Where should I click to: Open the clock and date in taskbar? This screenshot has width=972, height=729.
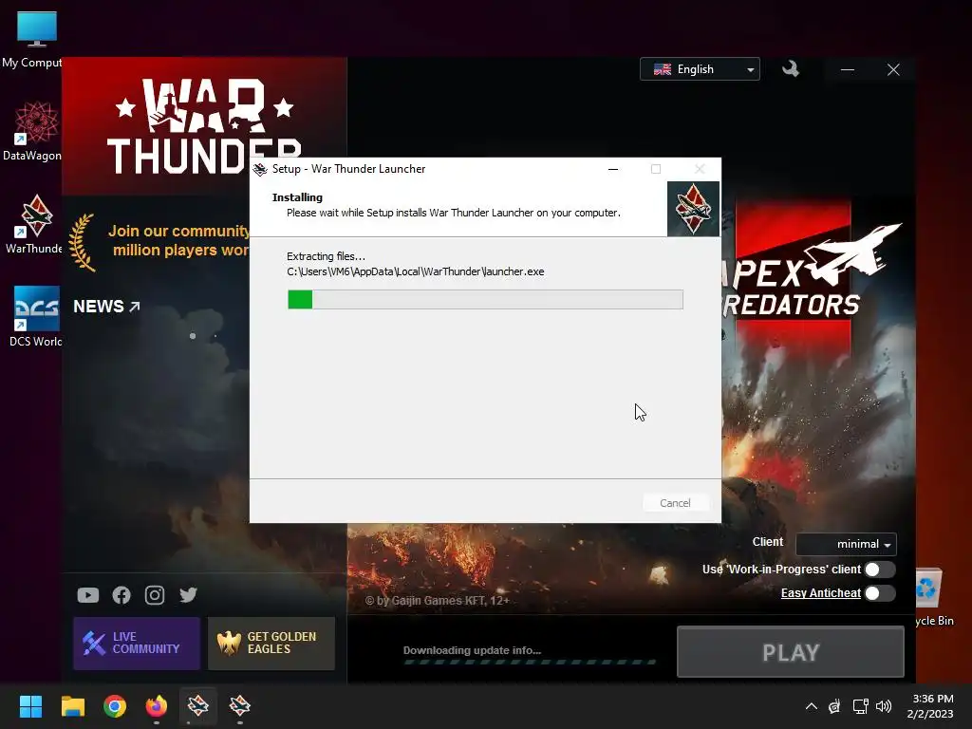pyautogui.click(x=931, y=706)
